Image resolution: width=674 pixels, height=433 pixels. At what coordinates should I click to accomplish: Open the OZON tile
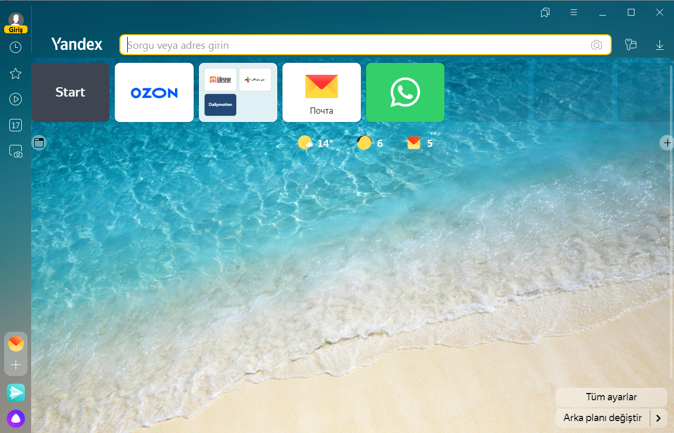pyautogui.click(x=154, y=92)
